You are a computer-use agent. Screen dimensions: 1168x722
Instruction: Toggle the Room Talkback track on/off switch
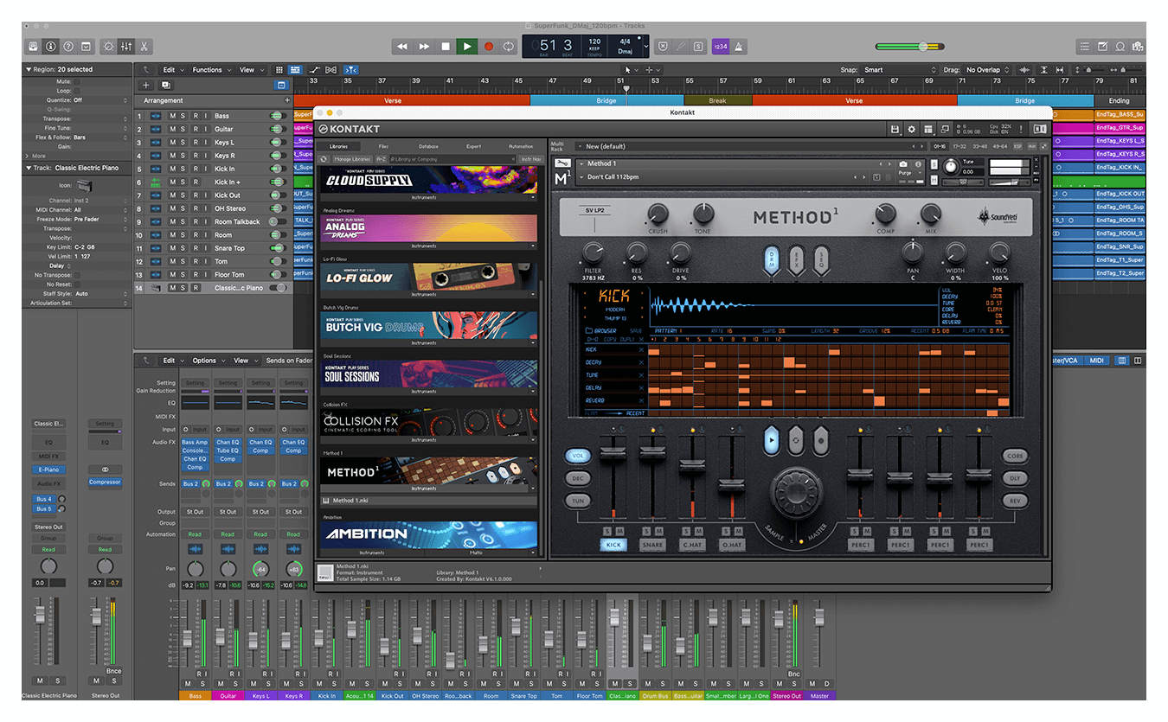(277, 221)
